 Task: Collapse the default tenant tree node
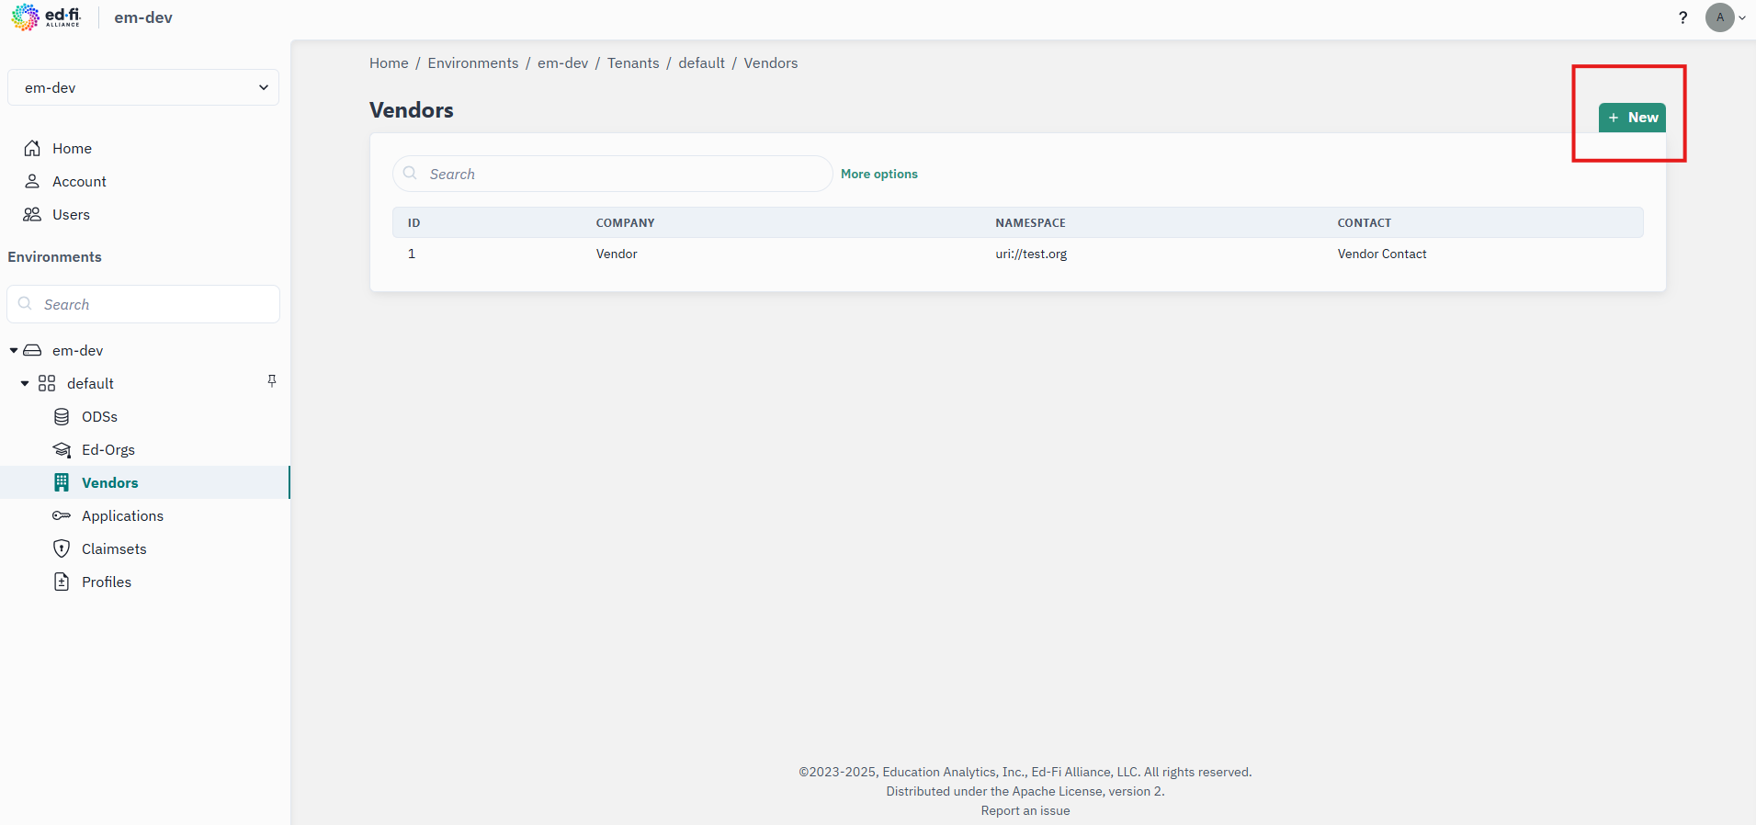point(25,383)
